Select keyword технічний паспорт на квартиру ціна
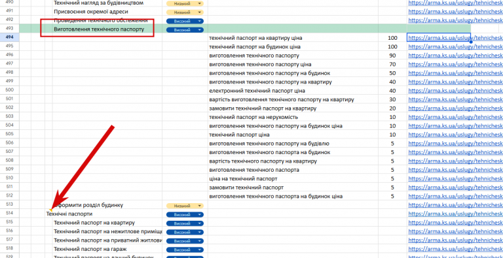This screenshot has height=258, width=503. (255, 38)
